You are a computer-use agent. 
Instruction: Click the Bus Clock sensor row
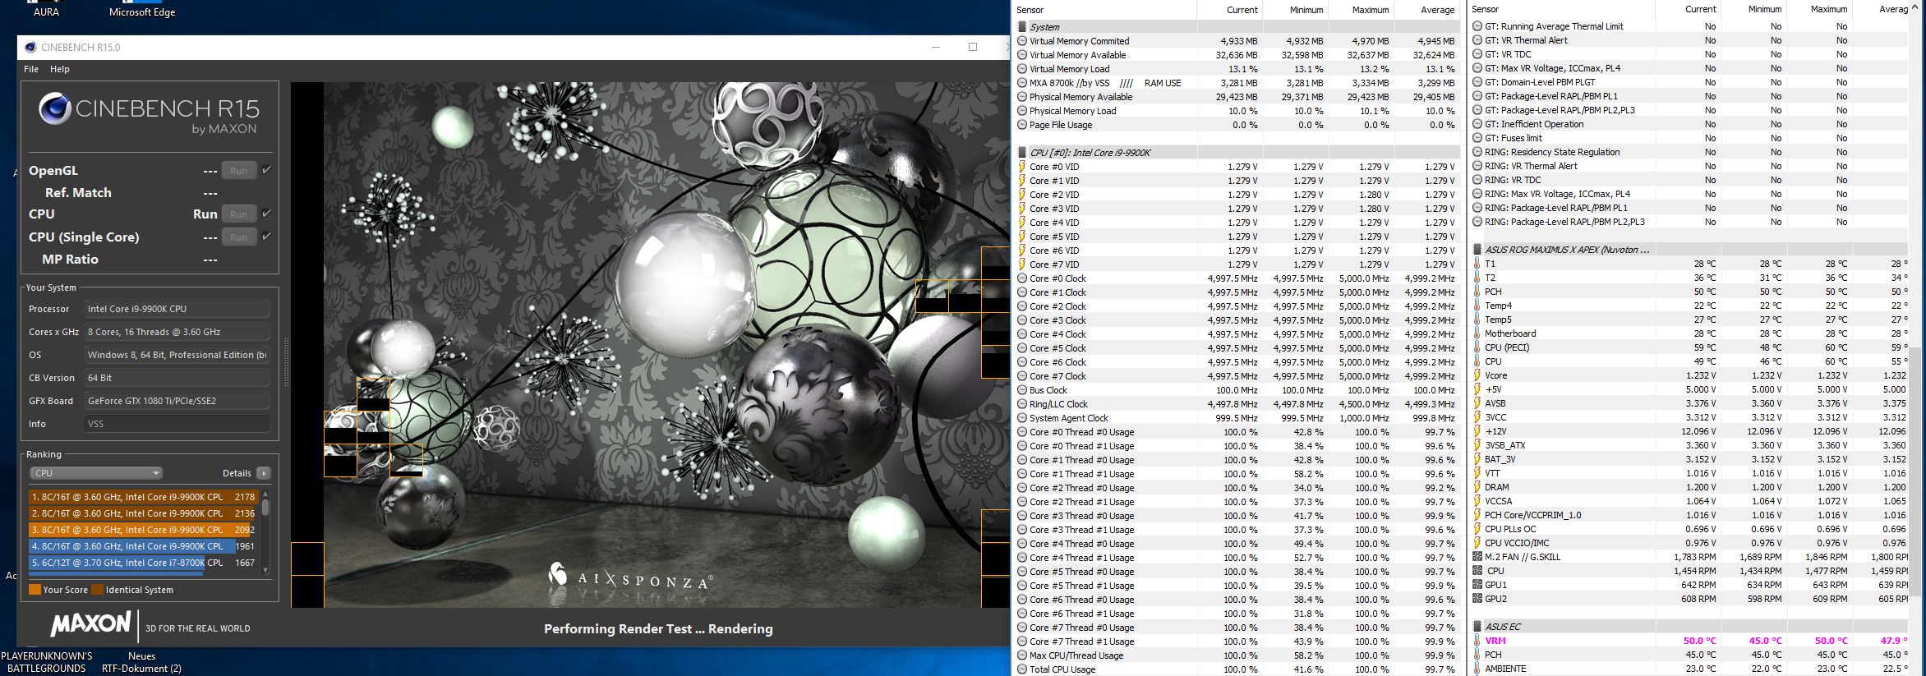click(1237, 390)
